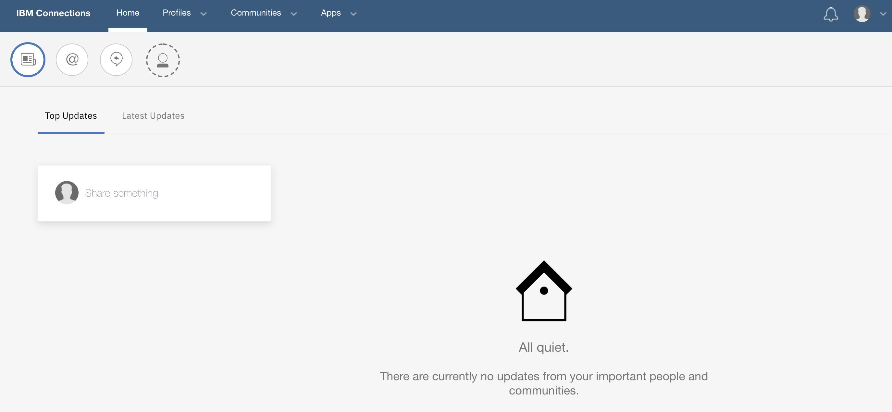Click the share post avatar icon

[67, 193]
